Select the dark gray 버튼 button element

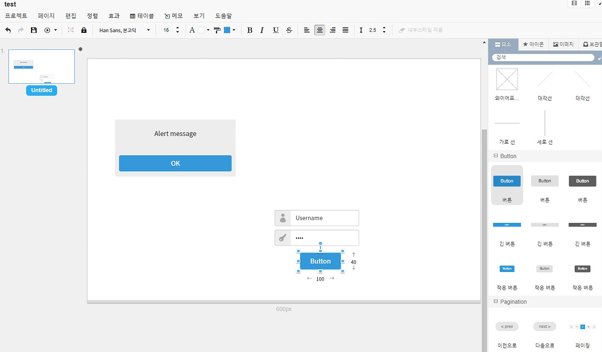coord(582,185)
